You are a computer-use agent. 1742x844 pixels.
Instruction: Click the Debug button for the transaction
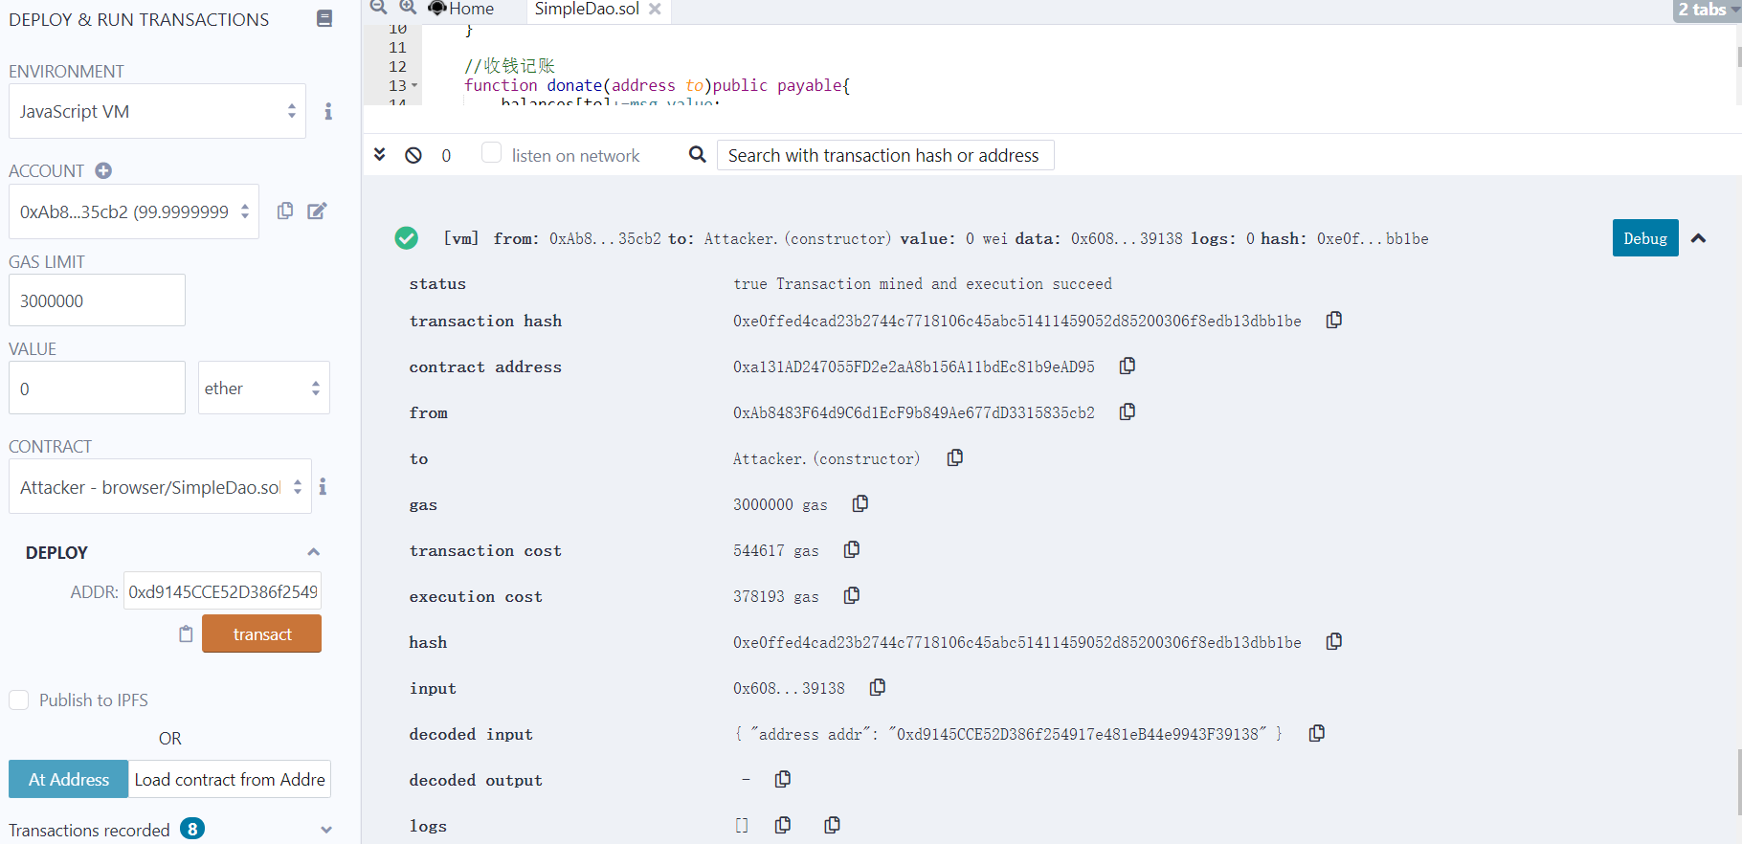(x=1644, y=238)
